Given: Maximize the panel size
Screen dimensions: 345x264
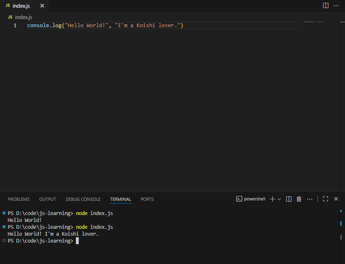Looking at the screenshot, I should click(x=326, y=199).
